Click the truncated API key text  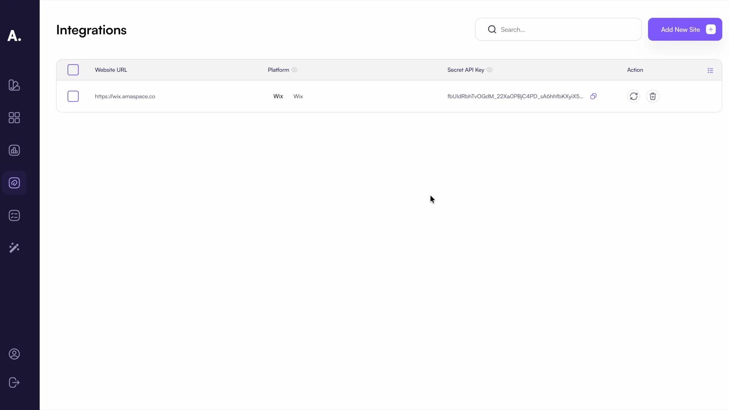coord(515,96)
